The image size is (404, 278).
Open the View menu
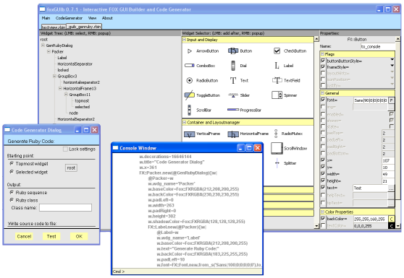click(92, 18)
